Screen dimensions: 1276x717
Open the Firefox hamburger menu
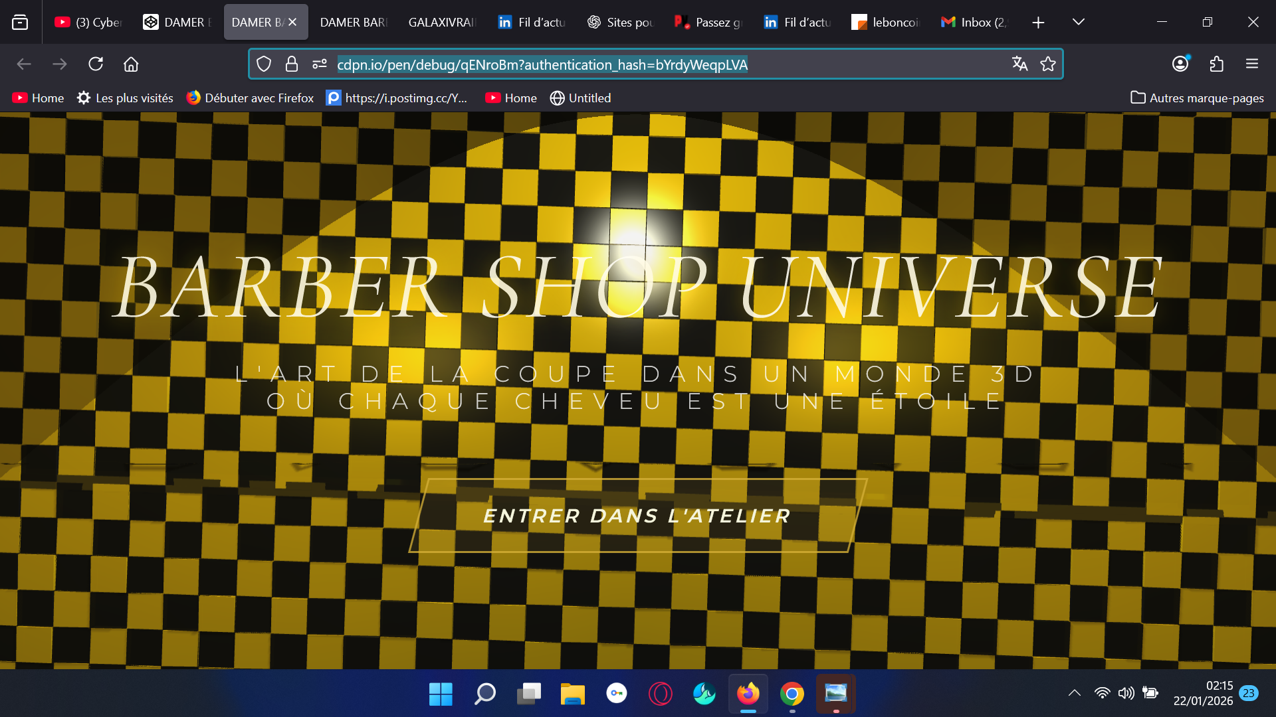(x=1252, y=64)
